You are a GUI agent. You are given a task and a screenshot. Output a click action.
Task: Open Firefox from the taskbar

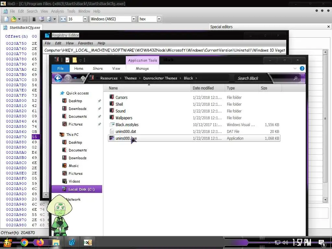[40, 243]
